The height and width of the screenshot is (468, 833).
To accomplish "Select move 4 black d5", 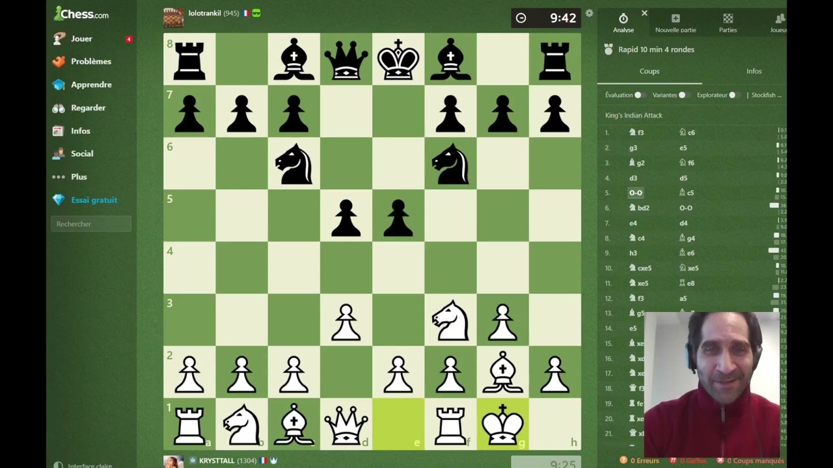I will click(684, 177).
